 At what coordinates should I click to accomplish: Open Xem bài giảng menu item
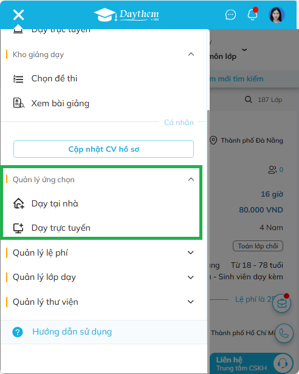pos(60,103)
